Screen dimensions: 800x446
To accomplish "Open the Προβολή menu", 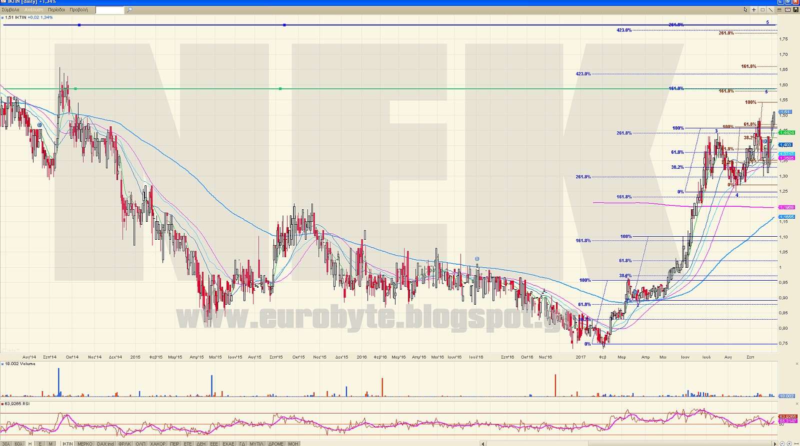I will click(x=78, y=9).
